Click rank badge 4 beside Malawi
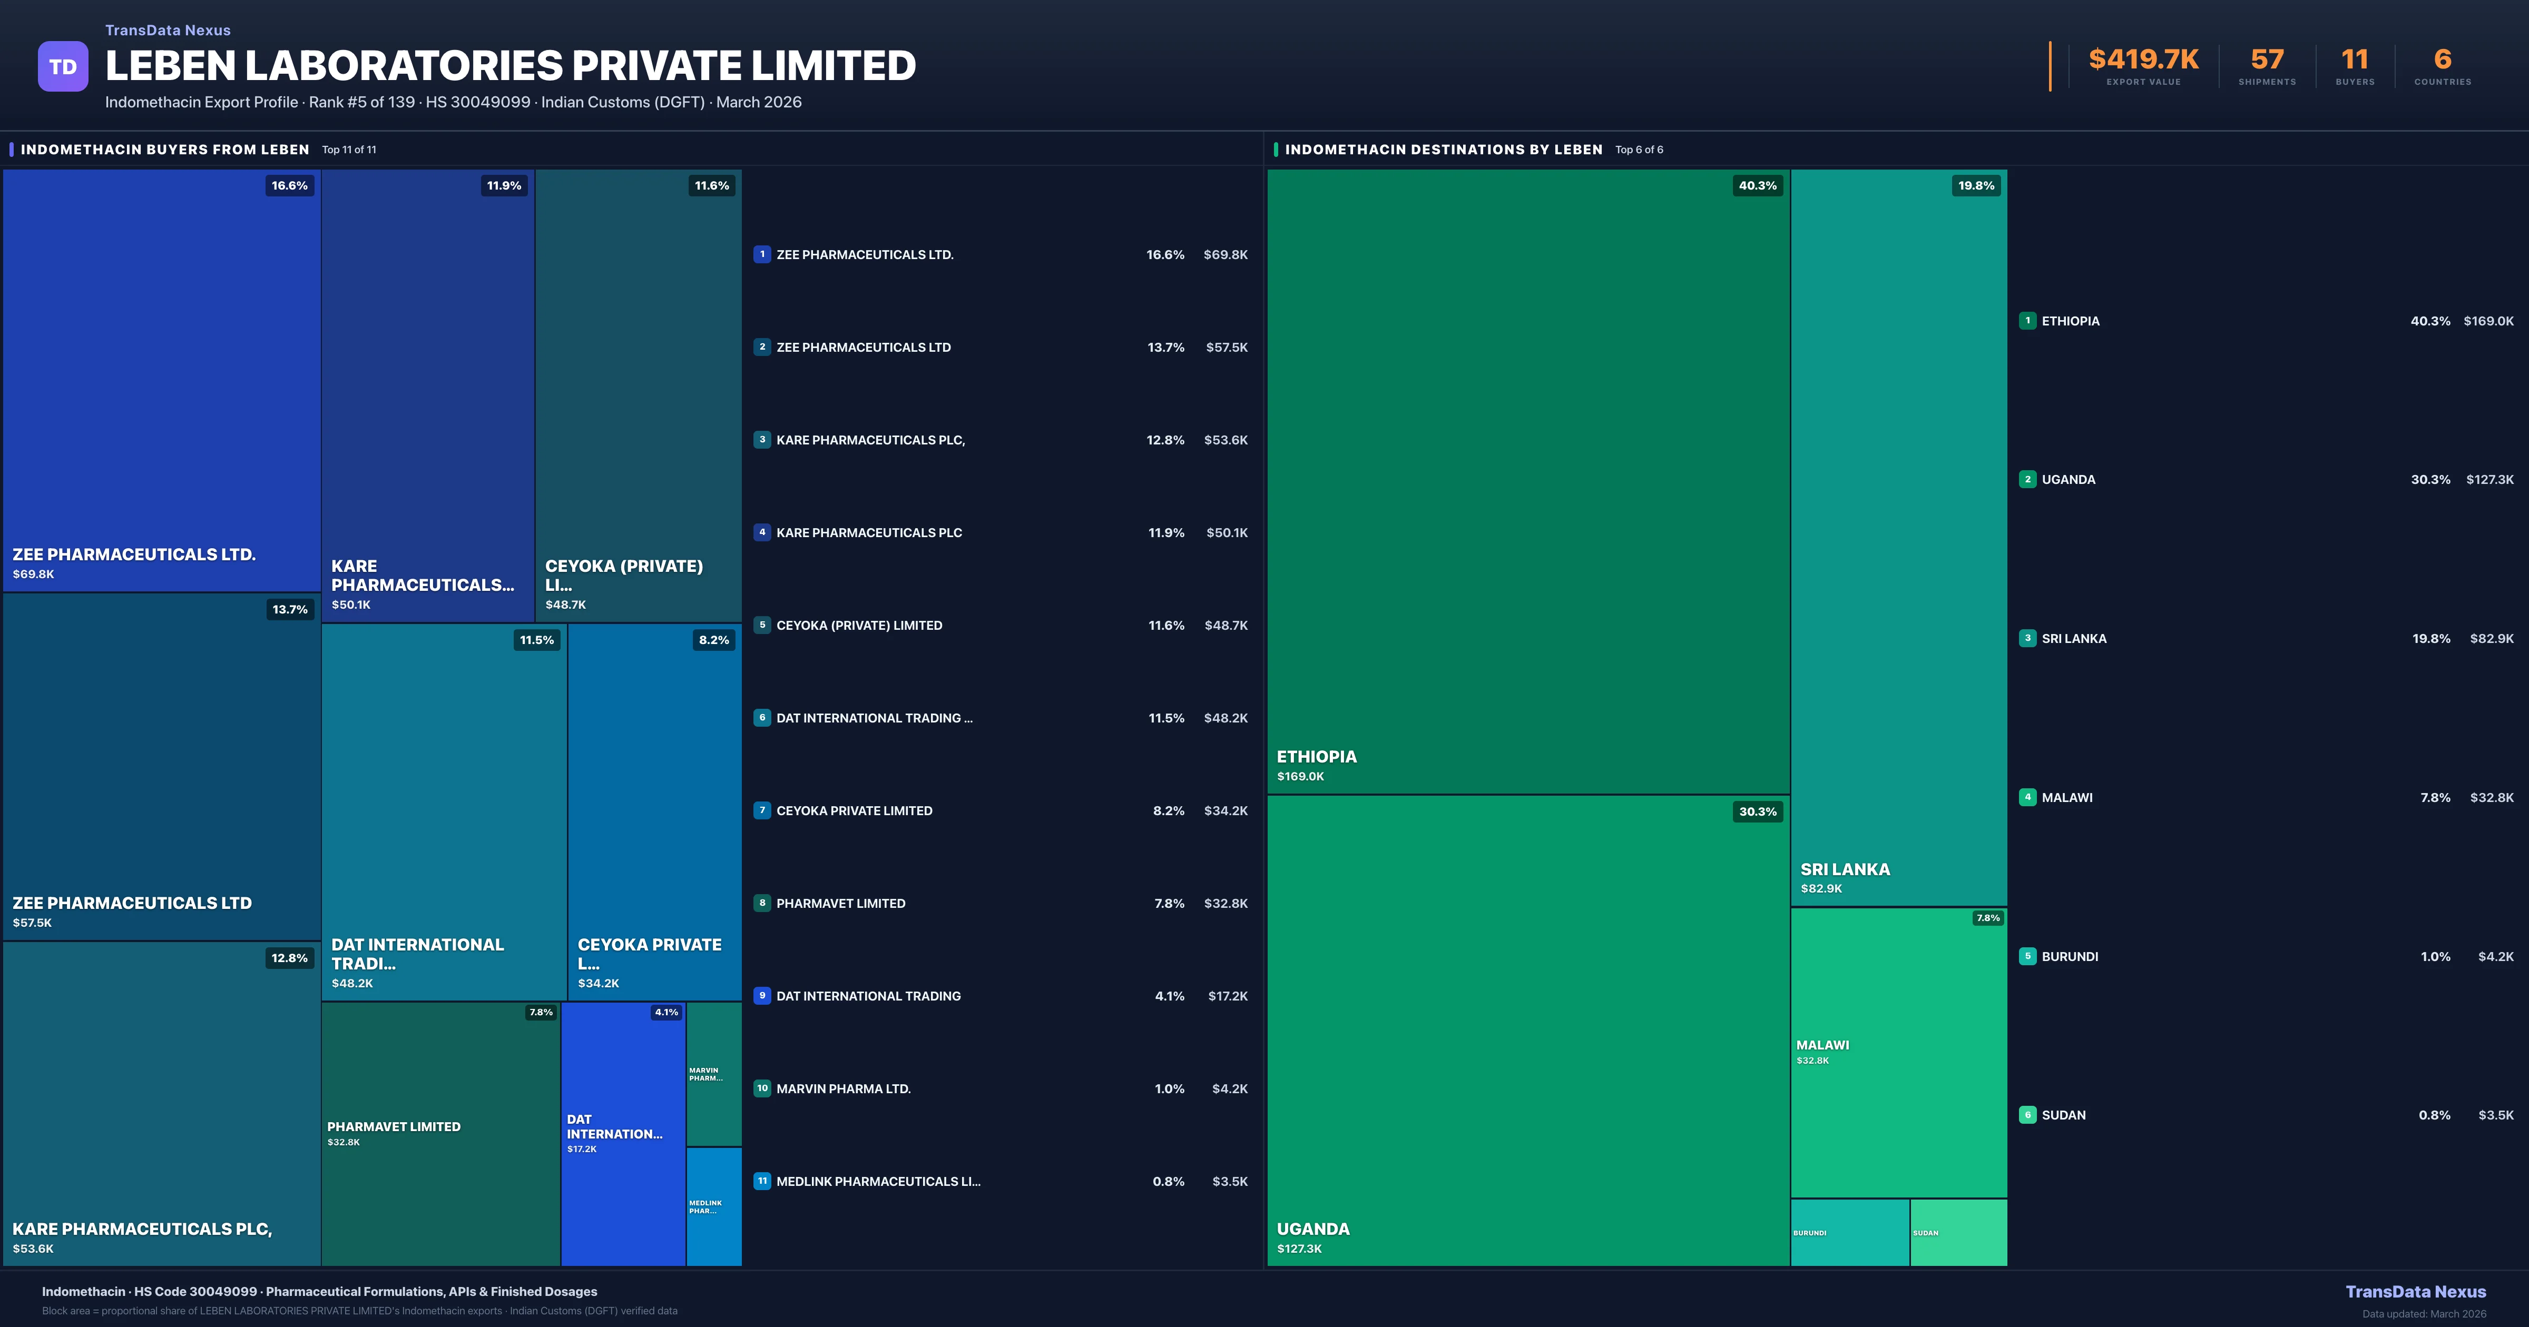This screenshot has width=2529, height=1327. pos(2027,797)
